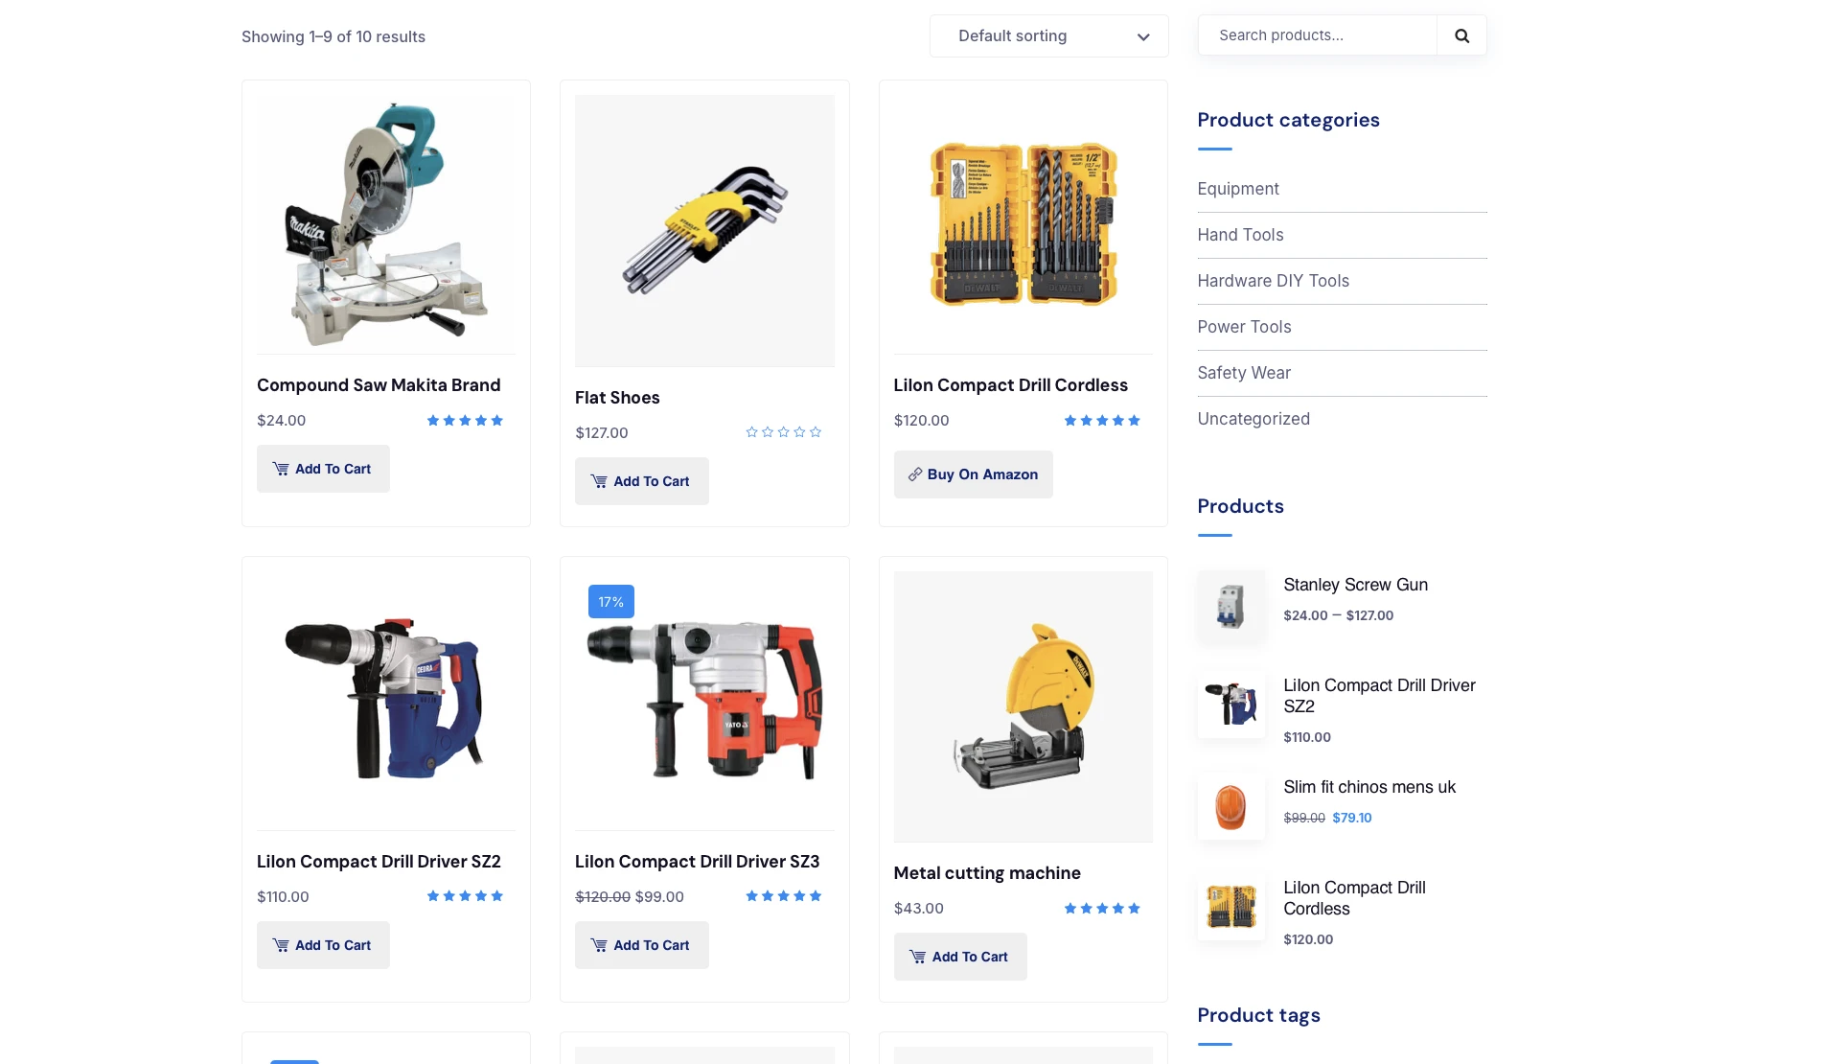Screen dimensions: 1840x1064
Task: Click the sorting dropdown chevron arrow
Action: pyautogui.click(x=1142, y=37)
